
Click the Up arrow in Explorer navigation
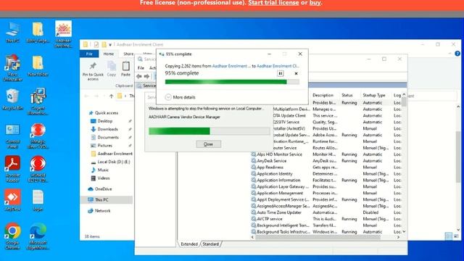[111, 96]
